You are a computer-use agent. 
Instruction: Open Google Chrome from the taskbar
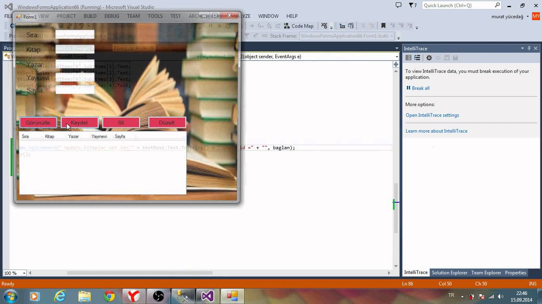109,296
